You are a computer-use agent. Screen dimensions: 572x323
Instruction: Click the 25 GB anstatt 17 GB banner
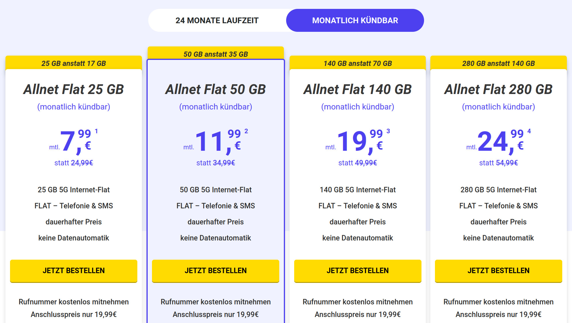[x=74, y=63]
